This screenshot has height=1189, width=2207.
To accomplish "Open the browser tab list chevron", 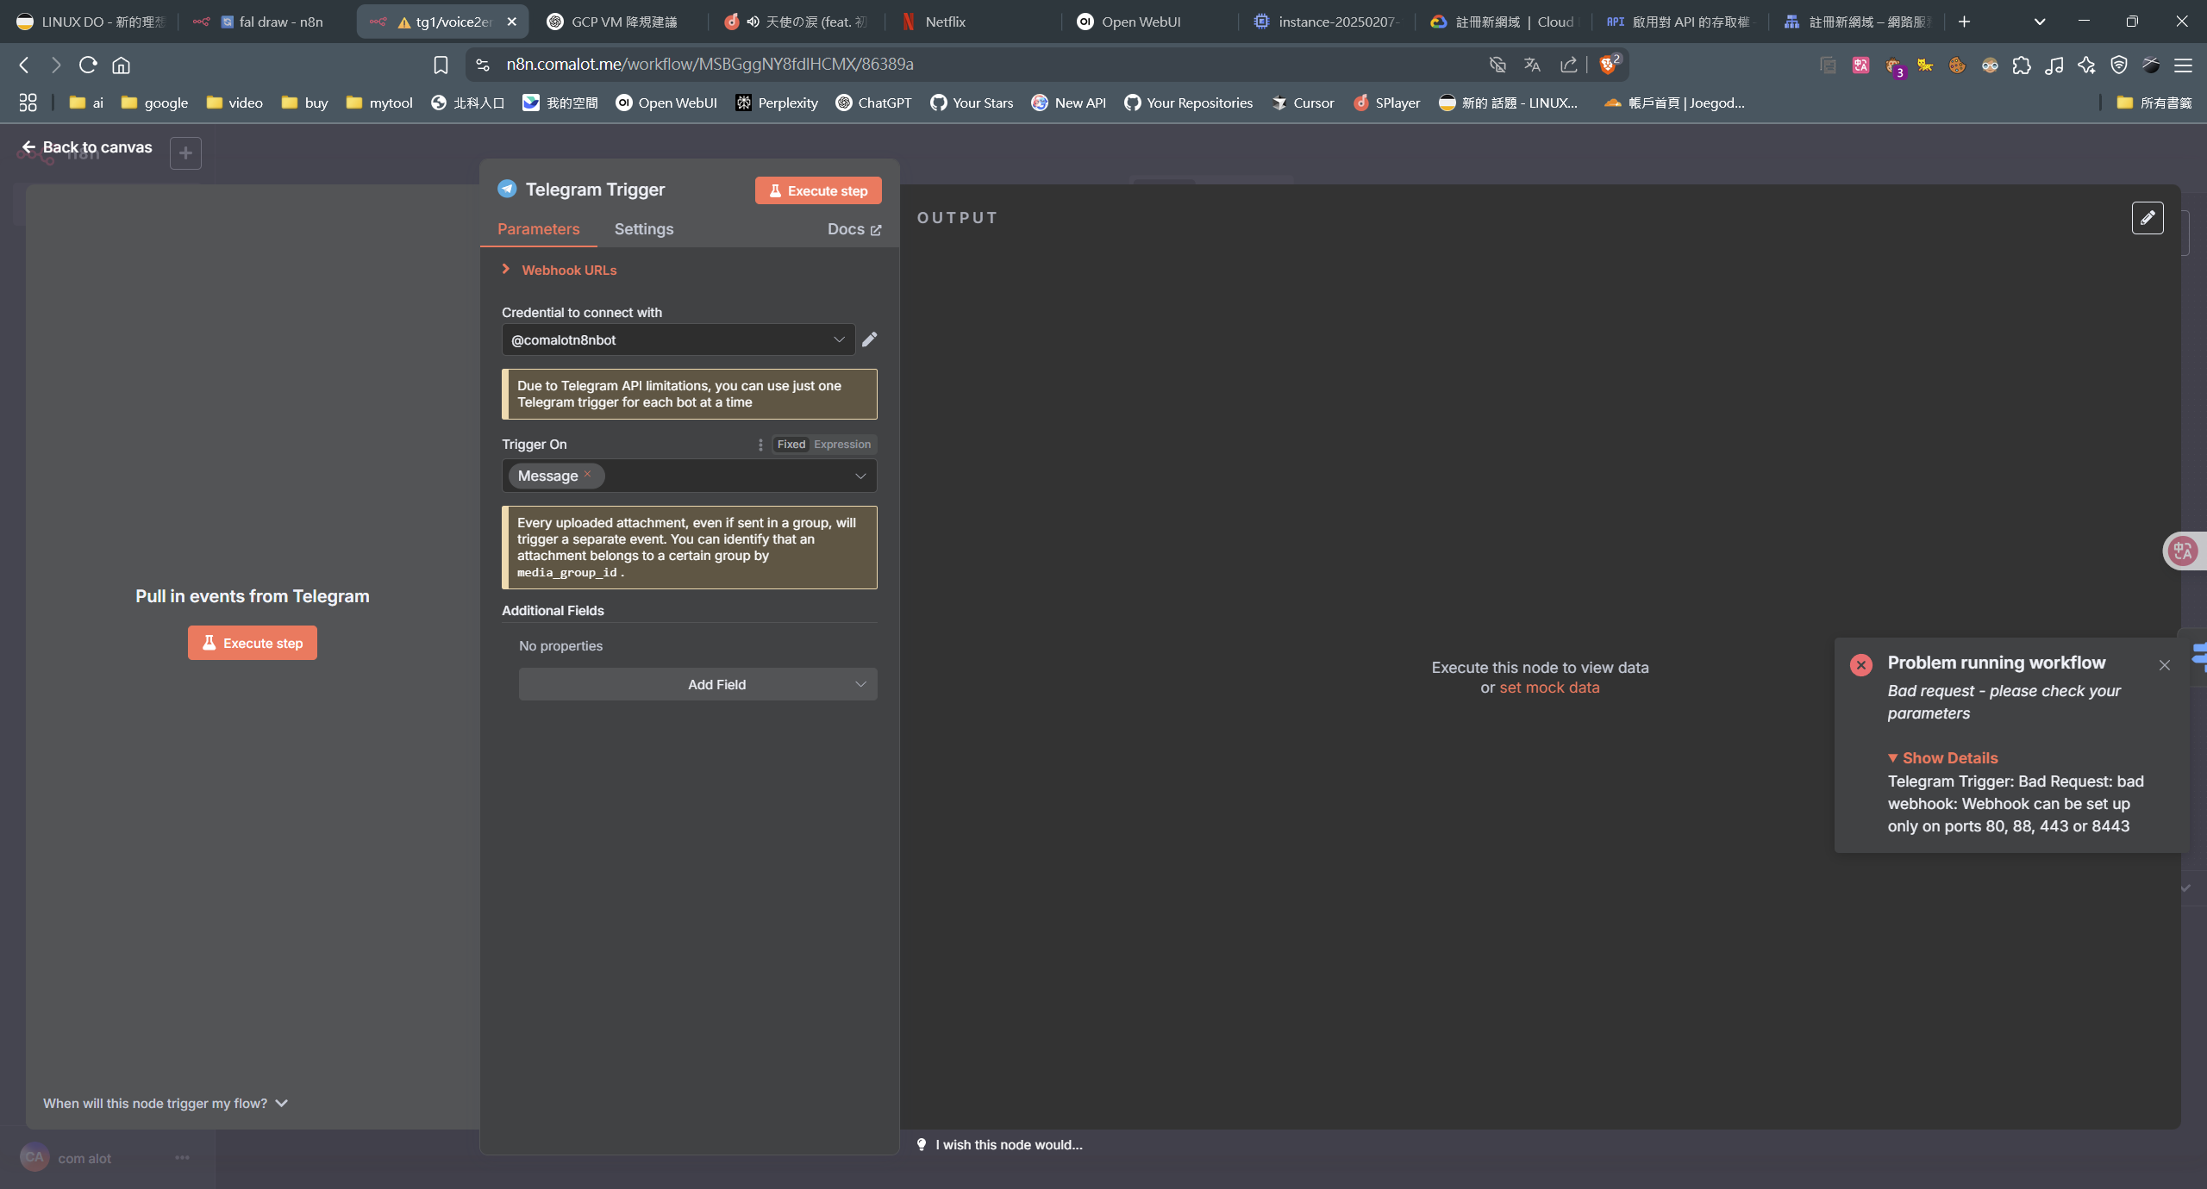I will pyautogui.click(x=2040, y=22).
